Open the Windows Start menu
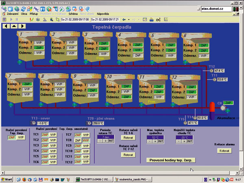244x183 pixels. tap(7, 179)
